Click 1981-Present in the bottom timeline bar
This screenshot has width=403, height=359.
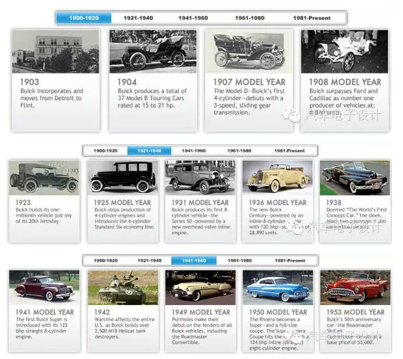coord(290,260)
